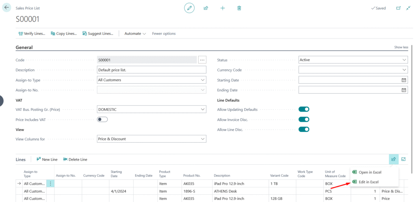Click the plus icon to create new

(223, 8)
